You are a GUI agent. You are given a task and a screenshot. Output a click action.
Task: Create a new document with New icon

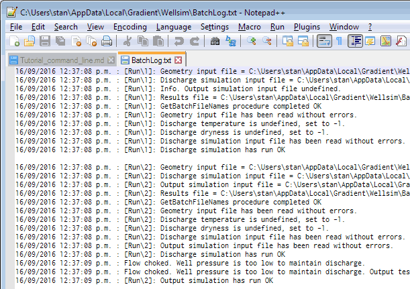[x=14, y=41]
